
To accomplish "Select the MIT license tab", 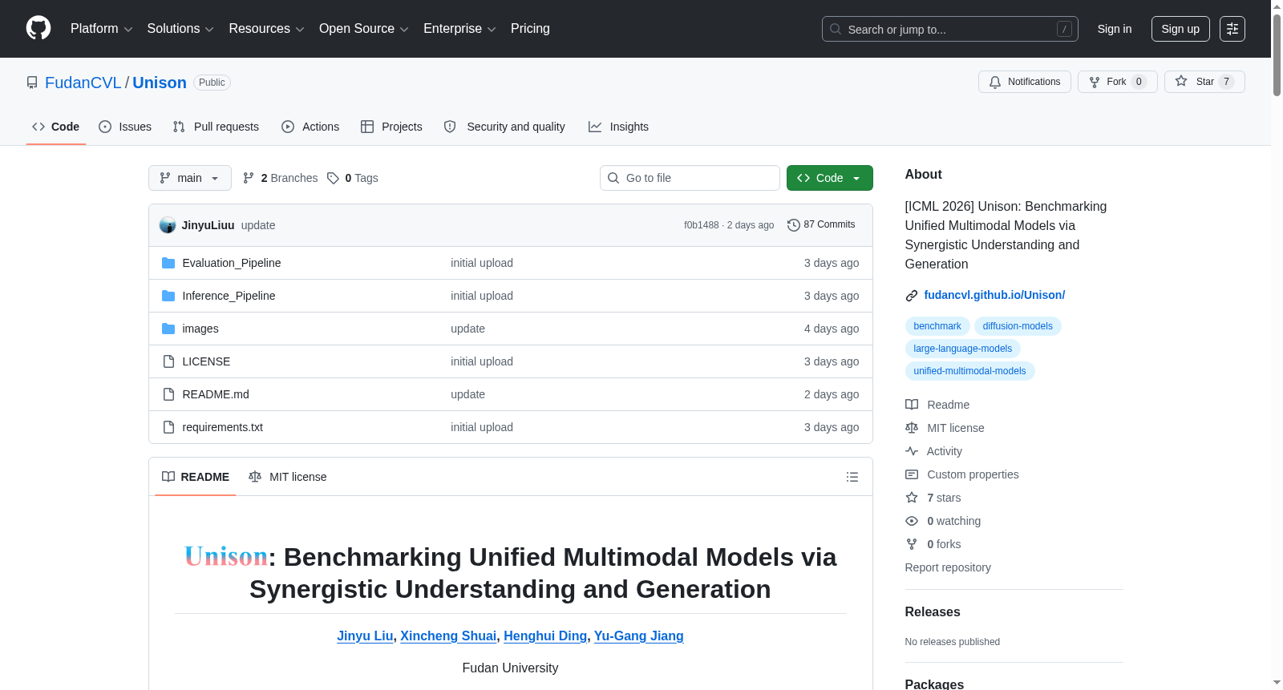I will click(x=288, y=477).
